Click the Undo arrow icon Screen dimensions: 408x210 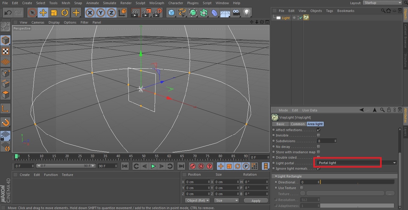tap(8, 13)
